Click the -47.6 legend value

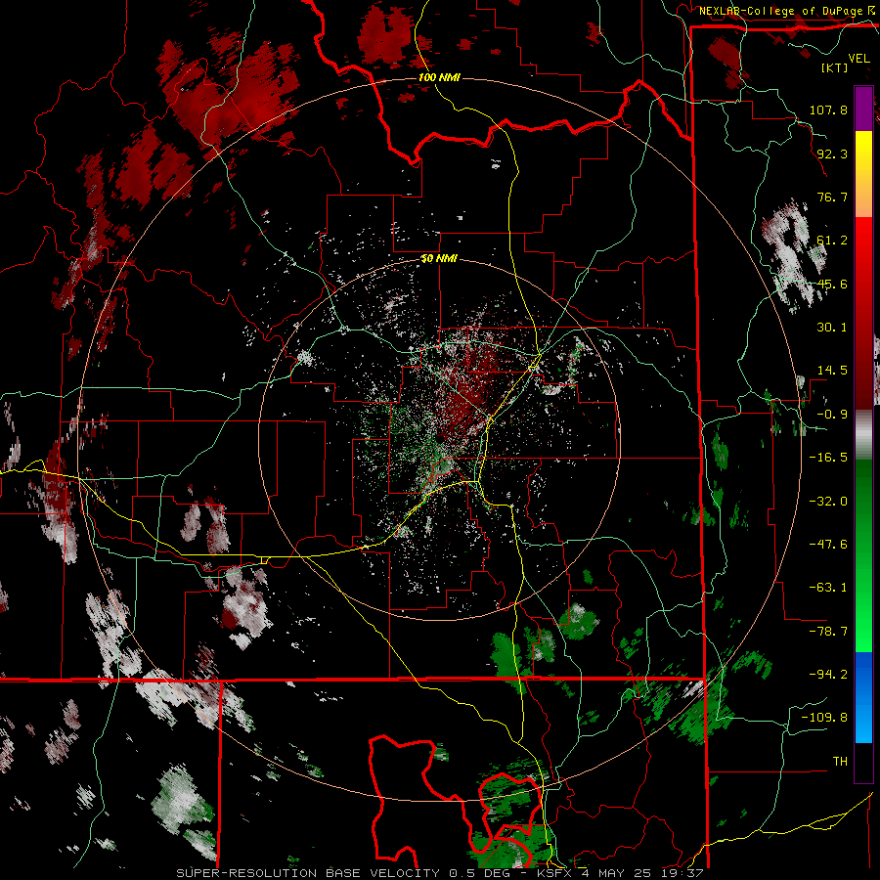828,545
